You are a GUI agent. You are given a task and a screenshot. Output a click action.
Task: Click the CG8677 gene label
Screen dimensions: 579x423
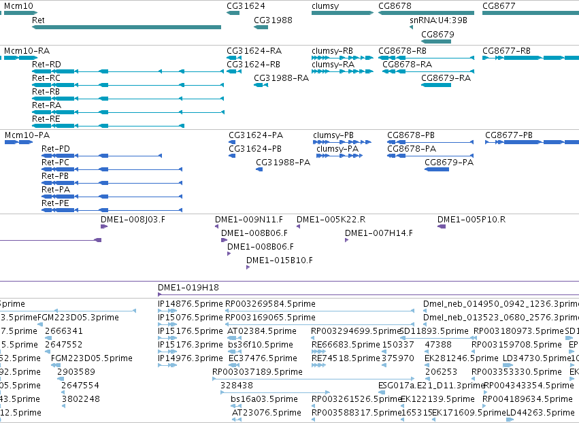point(499,6)
